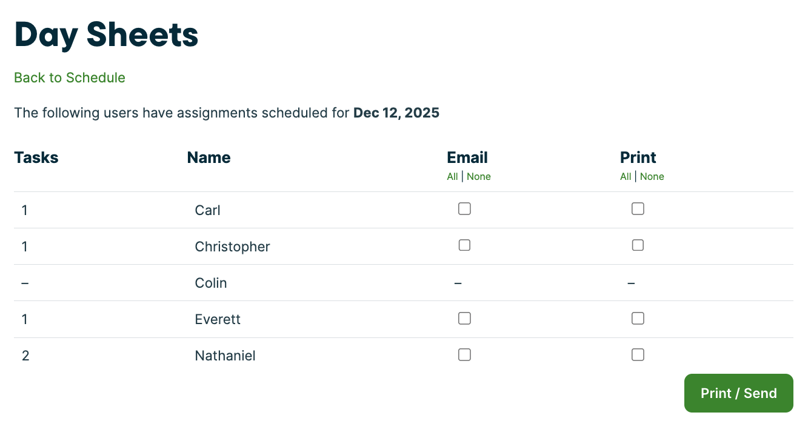Screen dimensions: 811x441
Task: Click the name Colin in the list
Action: 211,283
